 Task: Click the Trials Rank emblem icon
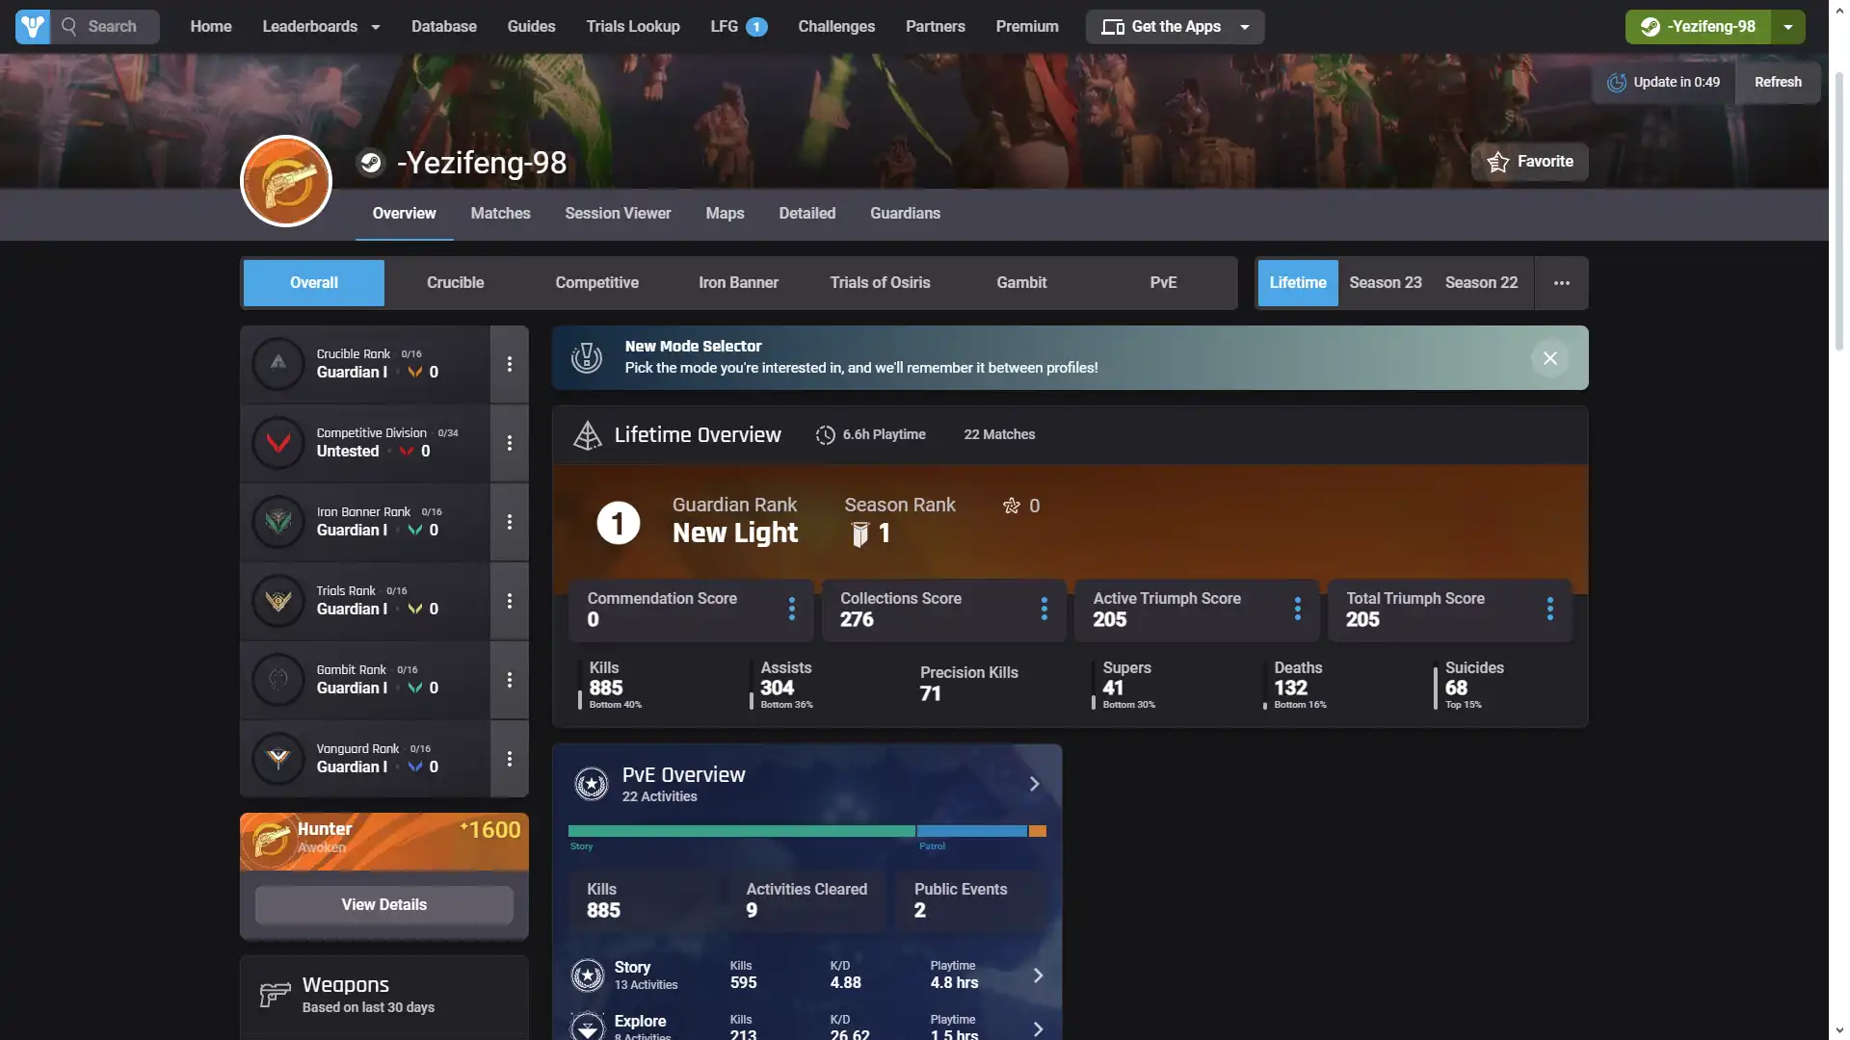pyautogui.click(x=278, y=601)
